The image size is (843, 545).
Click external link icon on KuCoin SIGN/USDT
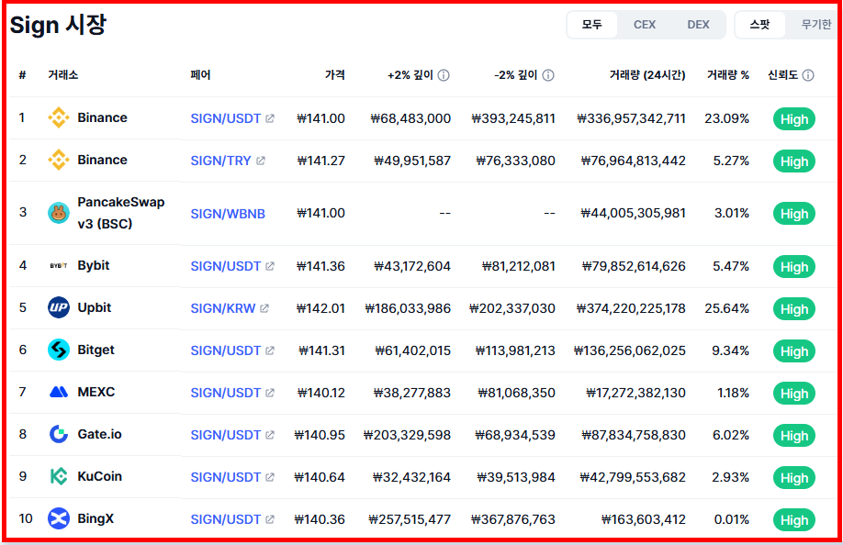[x=270, y=477]
